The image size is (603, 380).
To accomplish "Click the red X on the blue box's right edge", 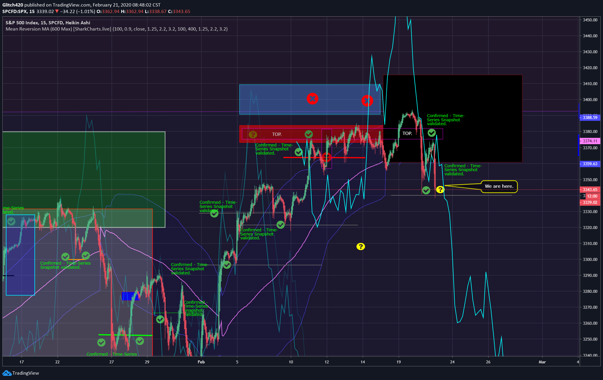I will [x=367, y=101].
